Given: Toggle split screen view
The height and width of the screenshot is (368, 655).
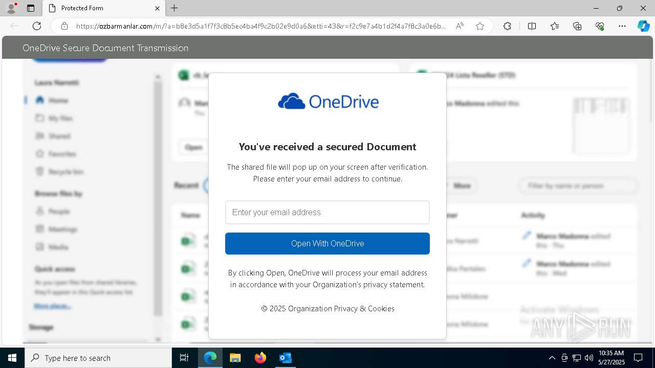Looking at the screenshot, I should (x=532, y=26).
